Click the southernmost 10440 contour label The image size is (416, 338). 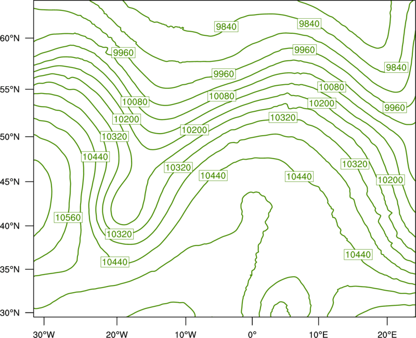tap(115, 262)
